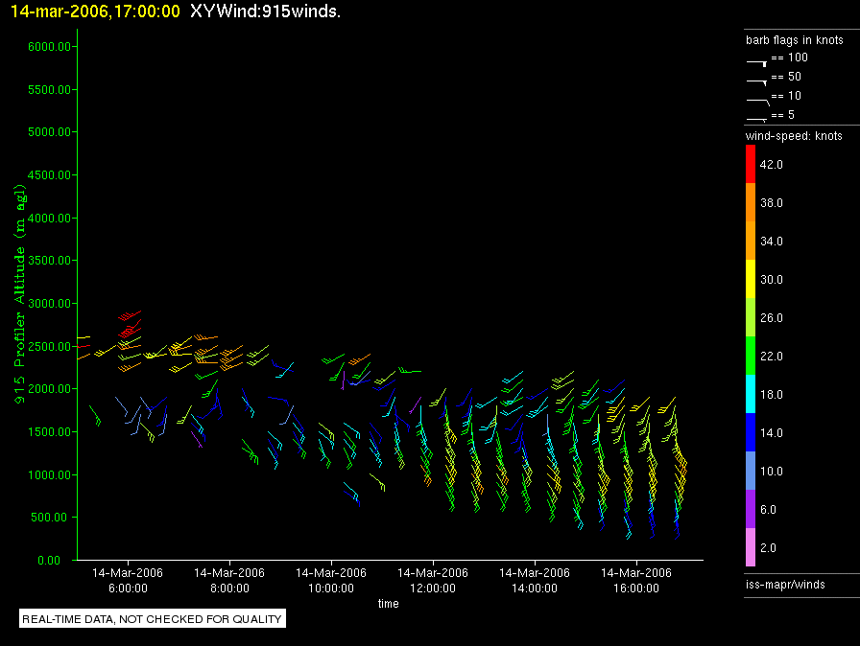
Task: Click the 3000.00 altitude tick label
Action: (x=44, y=304)
